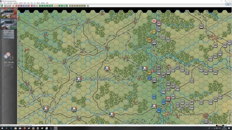Screen dimensions: 232x130
Task: Select the topmost yellow unit counter
Action: pos(154,31)
